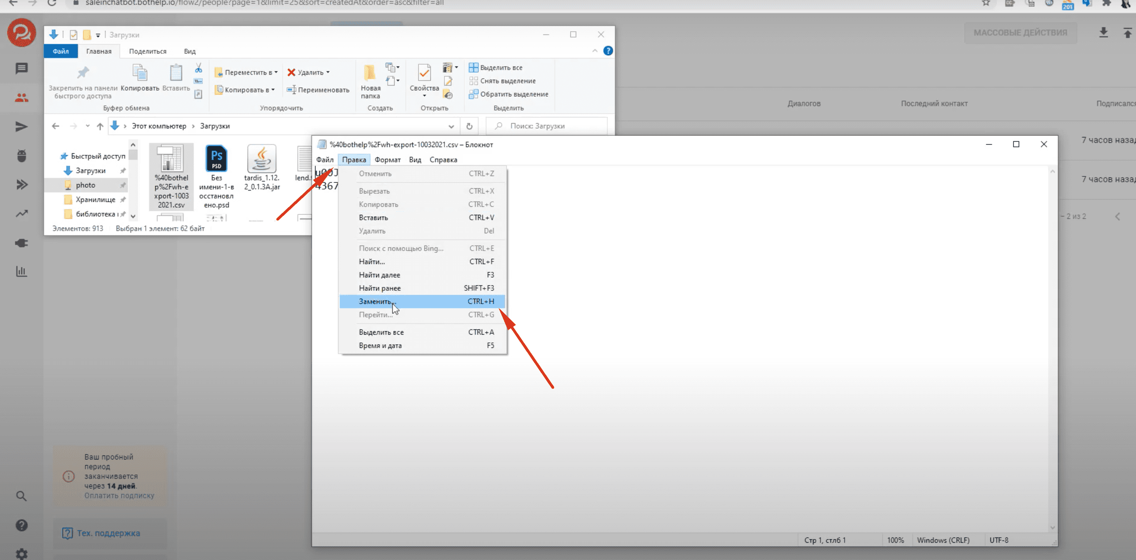Image resolution: width=1136 pixels, height=560 pixels.
Task: Click Оплатить подписку link
Action: click(119, 495)
